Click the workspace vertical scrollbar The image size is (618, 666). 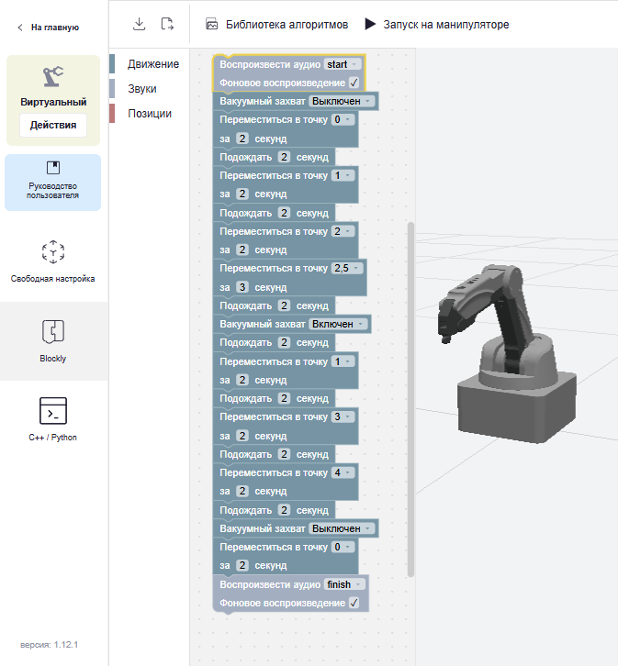tap(410, 399)
